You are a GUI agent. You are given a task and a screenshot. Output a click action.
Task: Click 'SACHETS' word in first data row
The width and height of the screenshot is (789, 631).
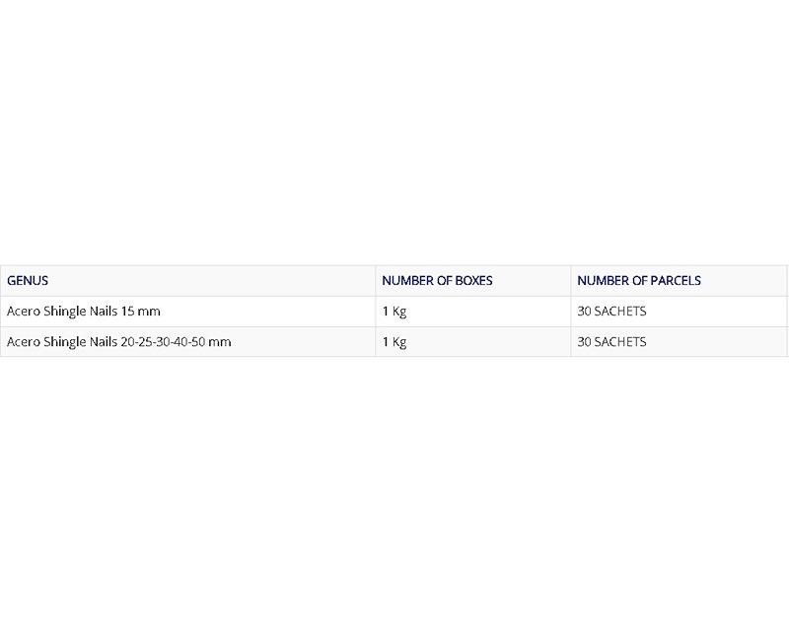620,311
